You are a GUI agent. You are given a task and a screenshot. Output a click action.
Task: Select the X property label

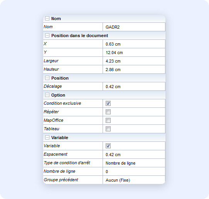45,44
